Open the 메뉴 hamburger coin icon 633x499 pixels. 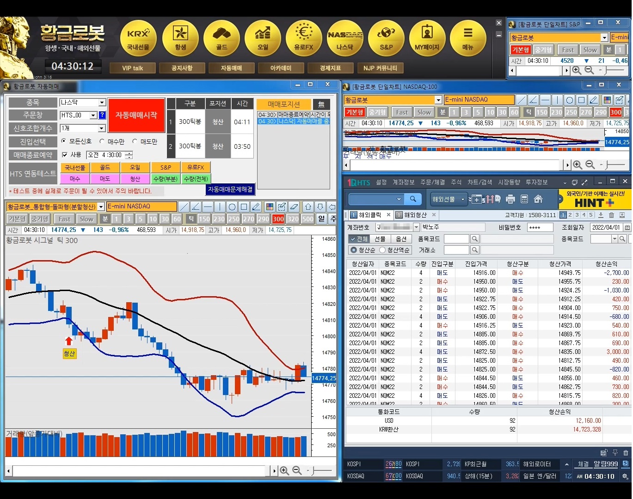click(468, 39)
